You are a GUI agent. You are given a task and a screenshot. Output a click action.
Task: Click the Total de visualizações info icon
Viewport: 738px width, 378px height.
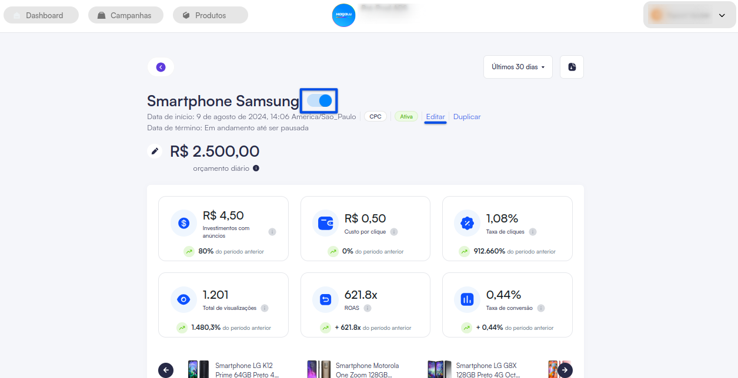265,308
